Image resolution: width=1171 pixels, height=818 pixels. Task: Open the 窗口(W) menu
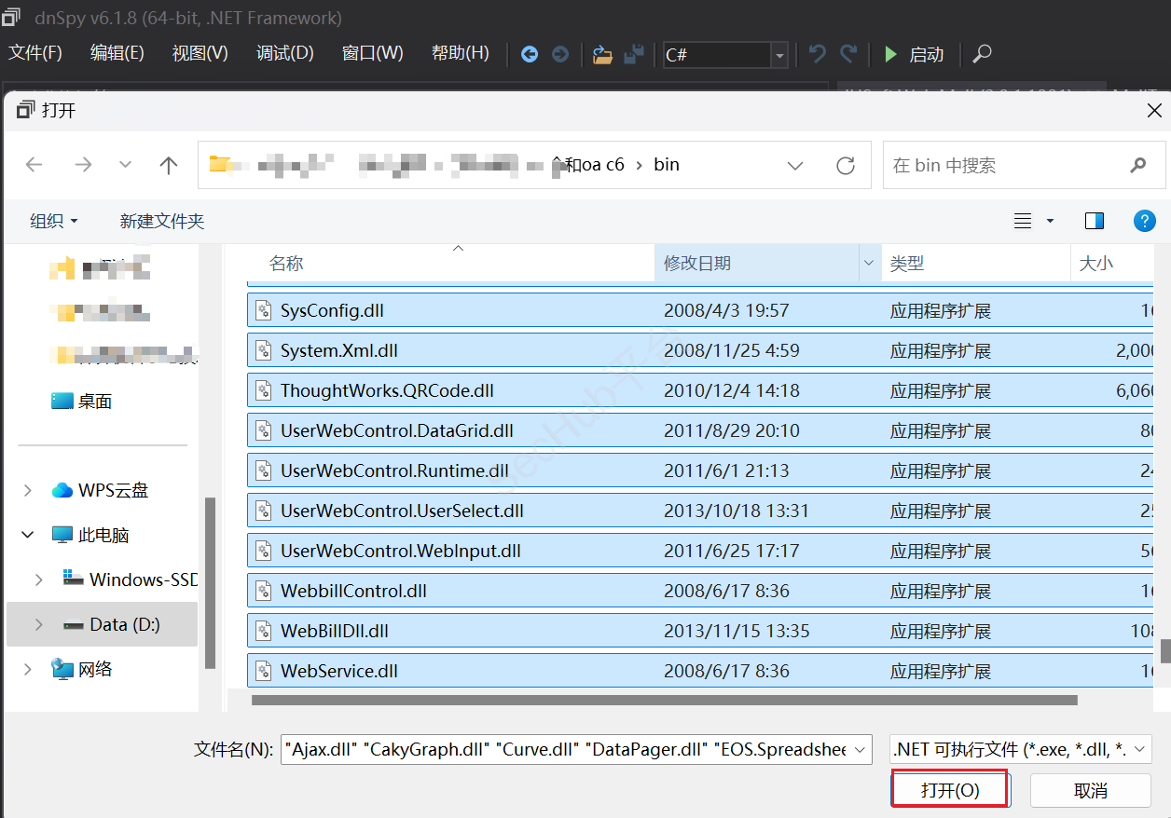click(373, 53)
